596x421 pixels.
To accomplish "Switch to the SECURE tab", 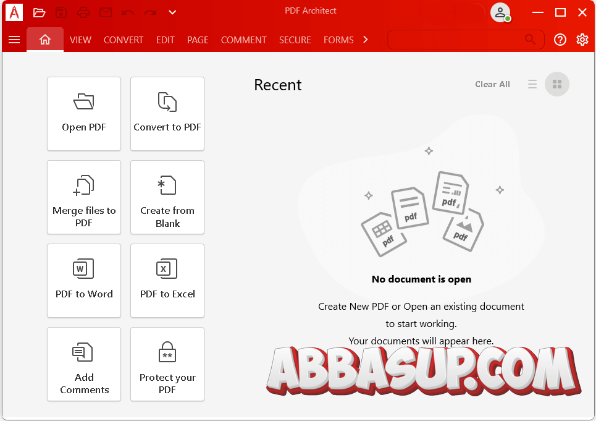I will (x=295, y=40).
